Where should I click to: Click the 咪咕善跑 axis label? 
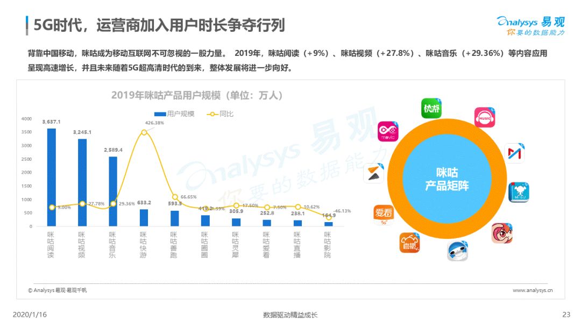174,245
